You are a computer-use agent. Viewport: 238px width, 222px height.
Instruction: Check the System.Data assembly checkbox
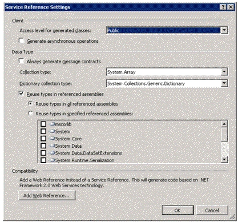[x=43, y=146]
